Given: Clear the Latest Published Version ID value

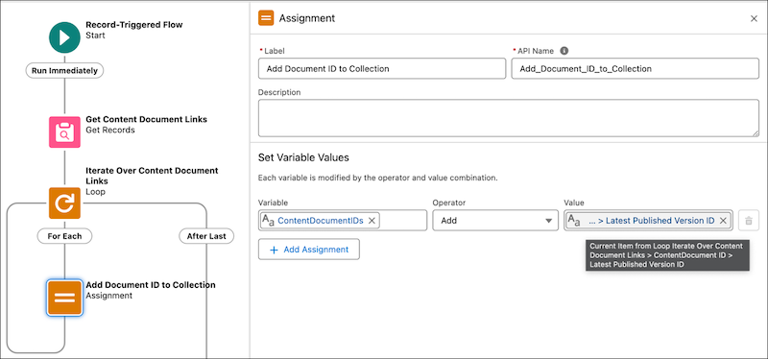Looking at the screenshot, I should pos(723,221).
